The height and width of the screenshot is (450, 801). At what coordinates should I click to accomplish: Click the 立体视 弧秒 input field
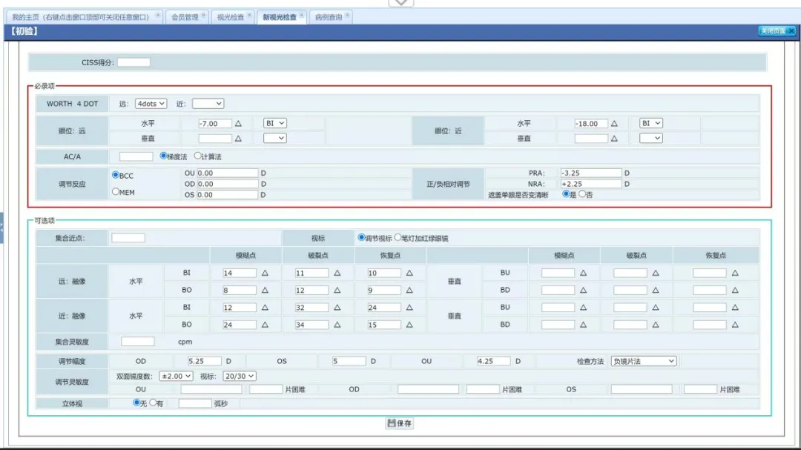pyautogui.click(x=195, y=403)
